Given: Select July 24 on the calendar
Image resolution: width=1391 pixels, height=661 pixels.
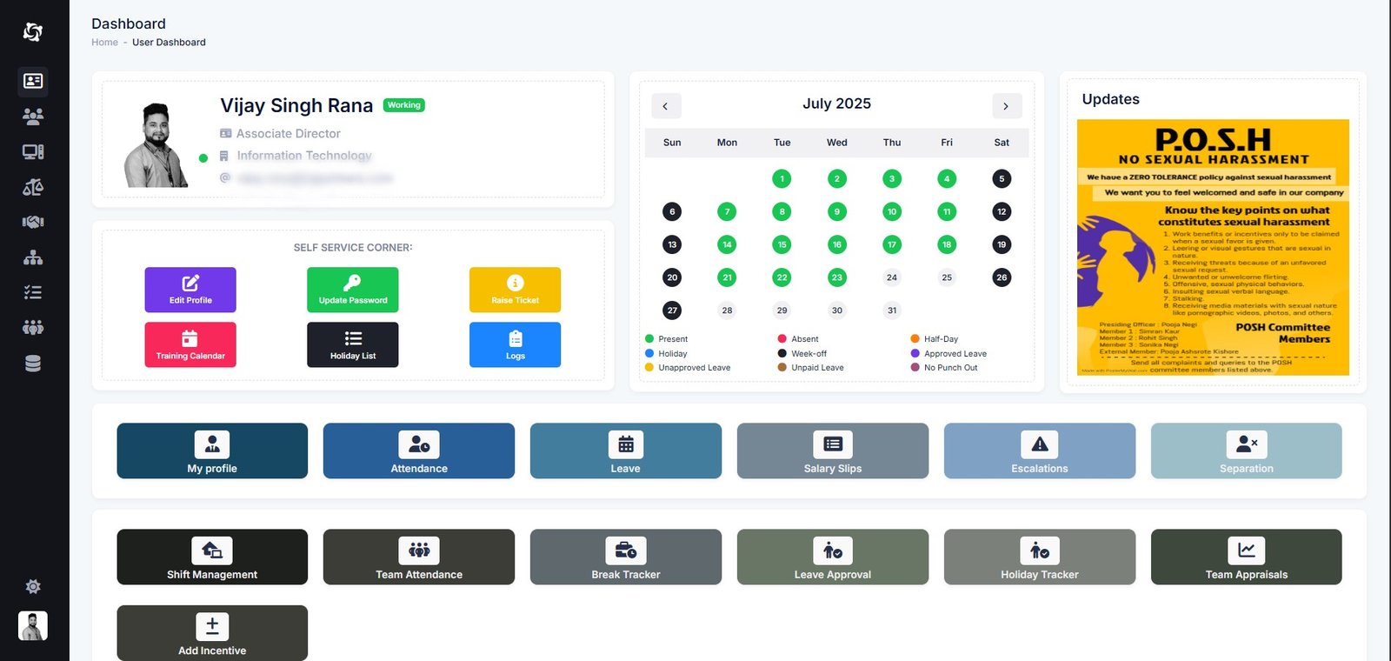Looking at the screenshot, I should coord(891,277).
